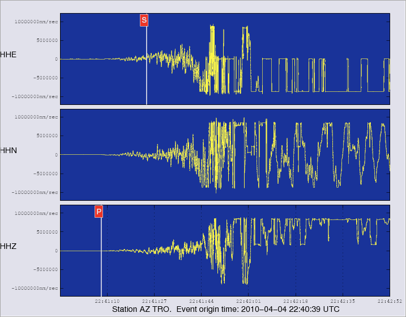Click the HHN 5000000 axis label
The width and height of the screenshot is (406, 317).
coord(48,136)
